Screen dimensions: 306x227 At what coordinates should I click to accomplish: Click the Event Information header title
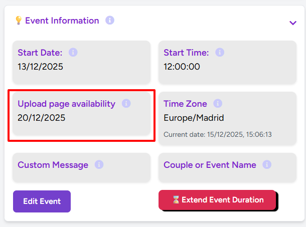click(x=62, y=21)
